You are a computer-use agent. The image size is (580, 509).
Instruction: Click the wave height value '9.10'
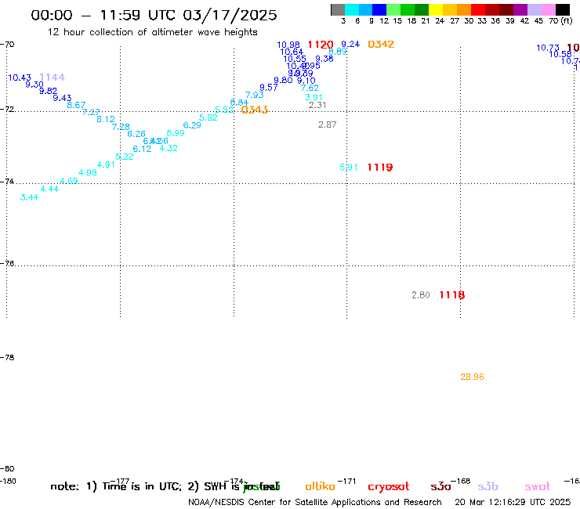(x=306, y=81)
